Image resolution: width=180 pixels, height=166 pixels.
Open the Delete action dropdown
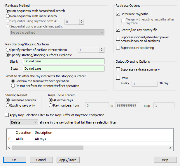pos(24,122)
